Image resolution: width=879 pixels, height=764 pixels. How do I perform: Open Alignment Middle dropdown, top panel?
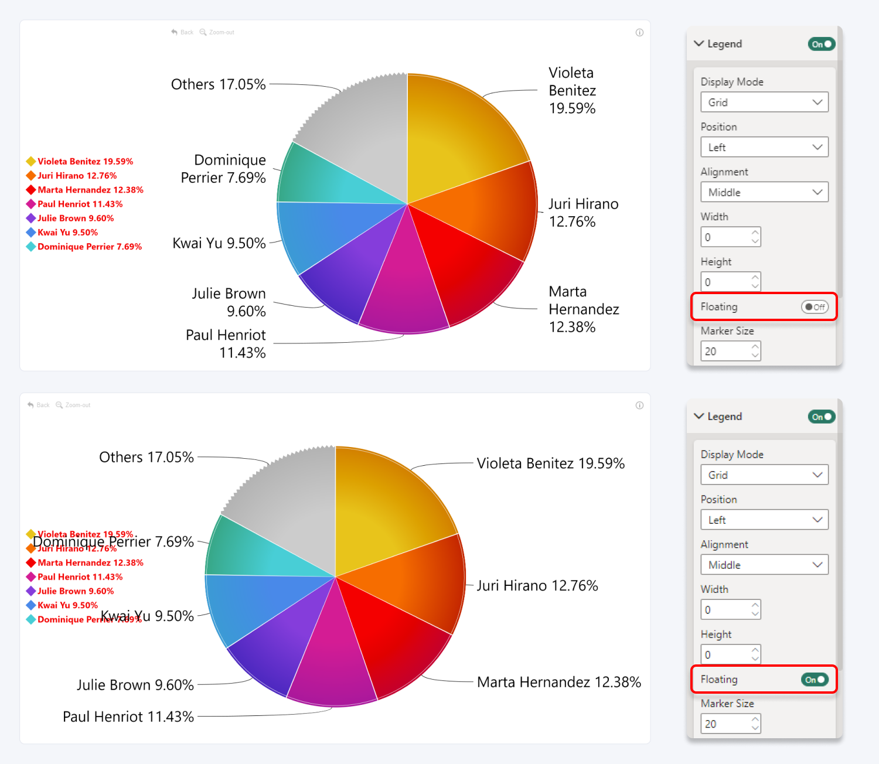click(764, 192)
